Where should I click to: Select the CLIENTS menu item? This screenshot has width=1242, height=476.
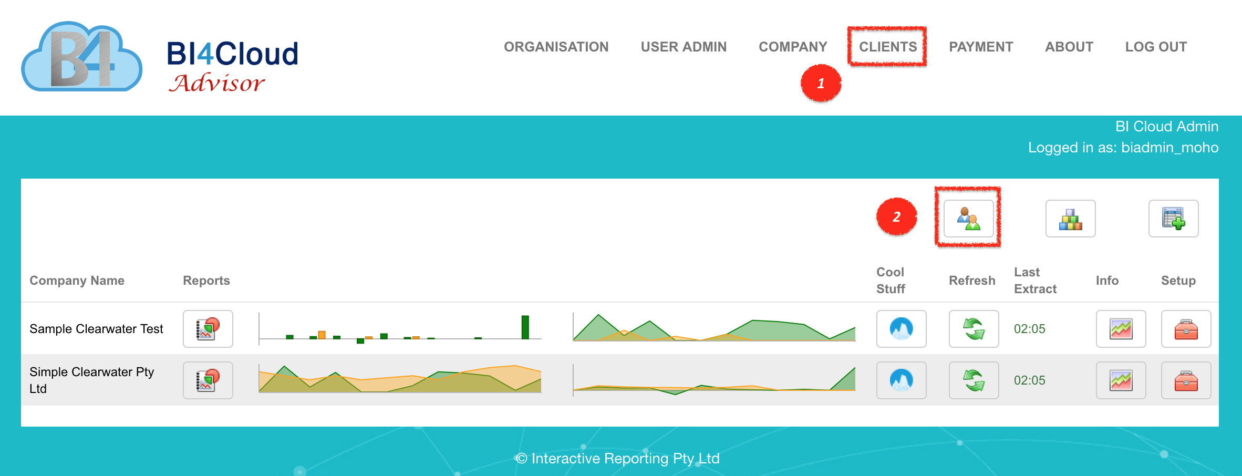point(888,47)
